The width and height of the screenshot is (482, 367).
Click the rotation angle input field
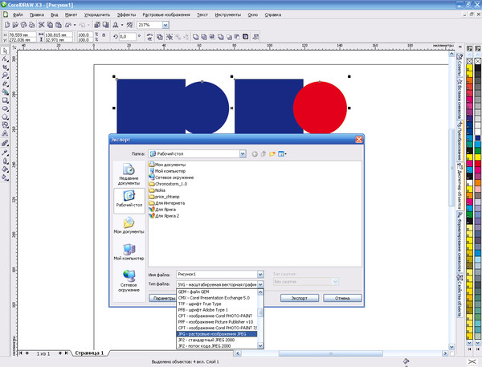(127, 37)
